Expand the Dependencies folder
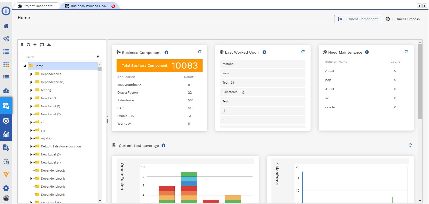The height and width of the screenshot is (204, 429). point(31,74)
